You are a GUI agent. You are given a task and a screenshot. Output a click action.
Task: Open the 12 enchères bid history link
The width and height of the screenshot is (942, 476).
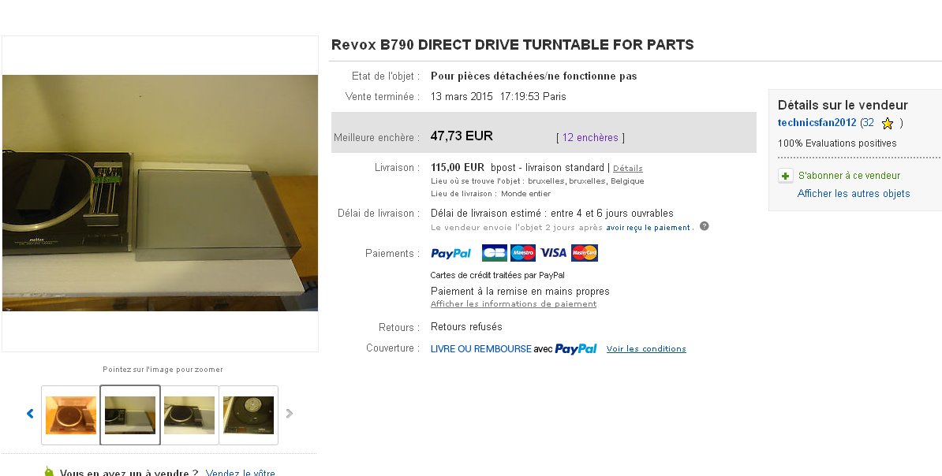point(590,137)
